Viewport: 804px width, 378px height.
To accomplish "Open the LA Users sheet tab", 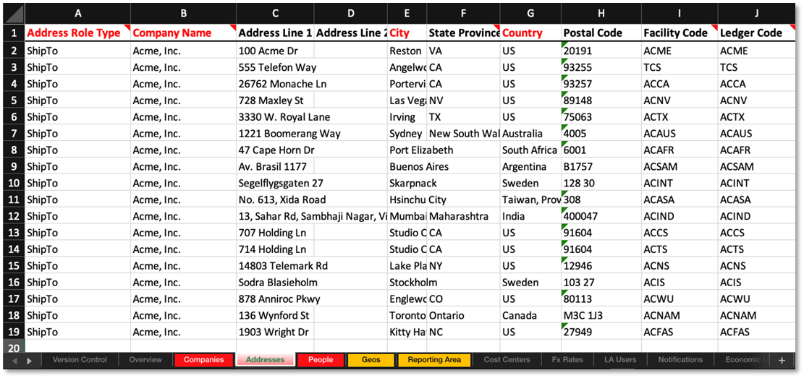I will (620, 360).
